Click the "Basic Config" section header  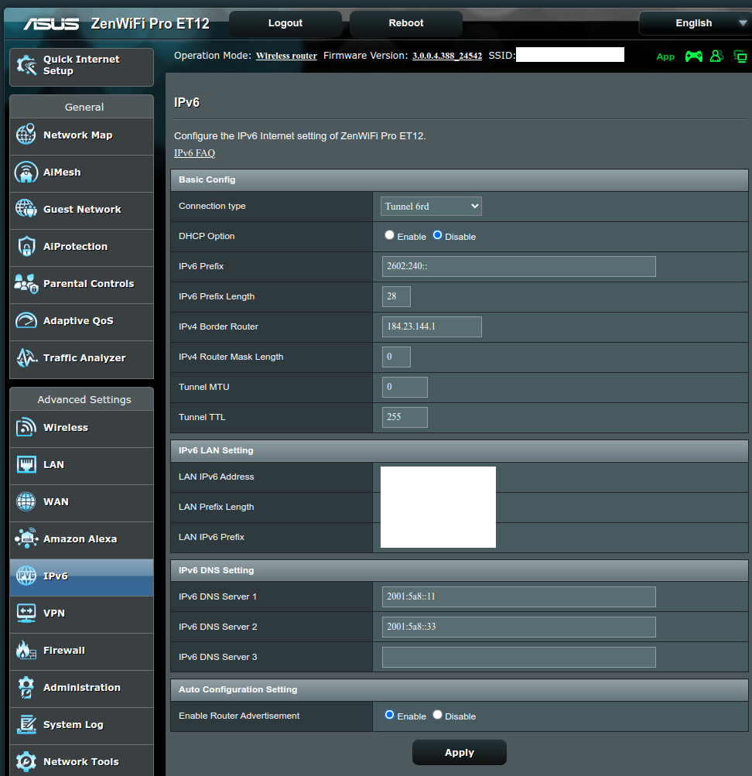[459, 180]
